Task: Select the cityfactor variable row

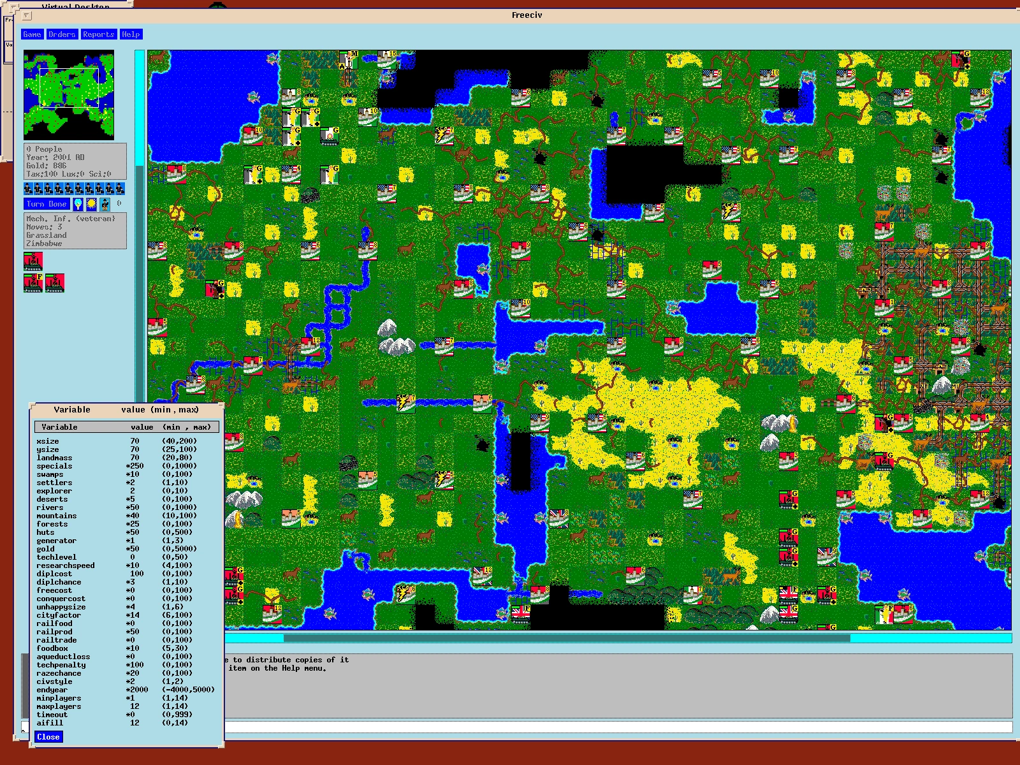Action: pos(126,615)
